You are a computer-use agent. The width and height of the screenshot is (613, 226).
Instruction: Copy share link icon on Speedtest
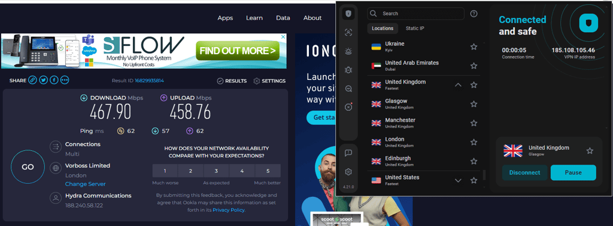click(x=32, y=81)
